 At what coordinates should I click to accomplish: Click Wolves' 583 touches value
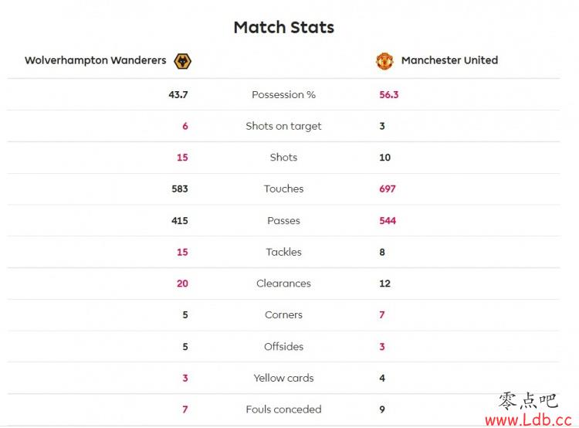pyautogui.click(x=180, y=189)
